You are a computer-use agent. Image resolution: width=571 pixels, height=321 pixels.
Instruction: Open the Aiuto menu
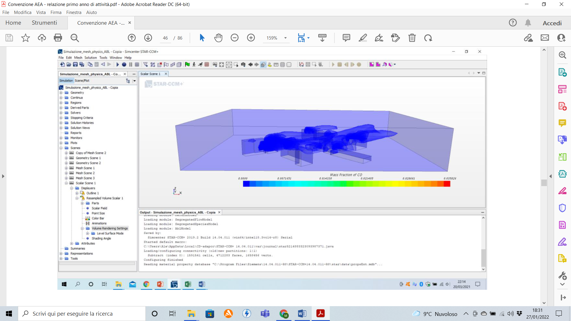pyautogui.click(x=92, y=12)
